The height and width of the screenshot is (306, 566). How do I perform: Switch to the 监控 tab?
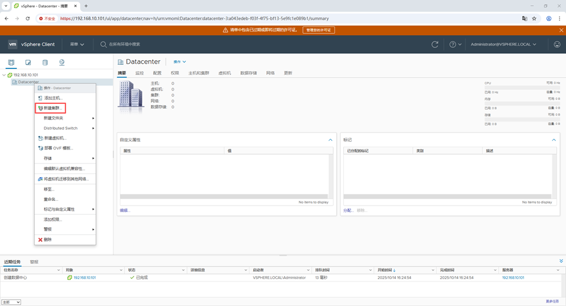coord(139,73)
